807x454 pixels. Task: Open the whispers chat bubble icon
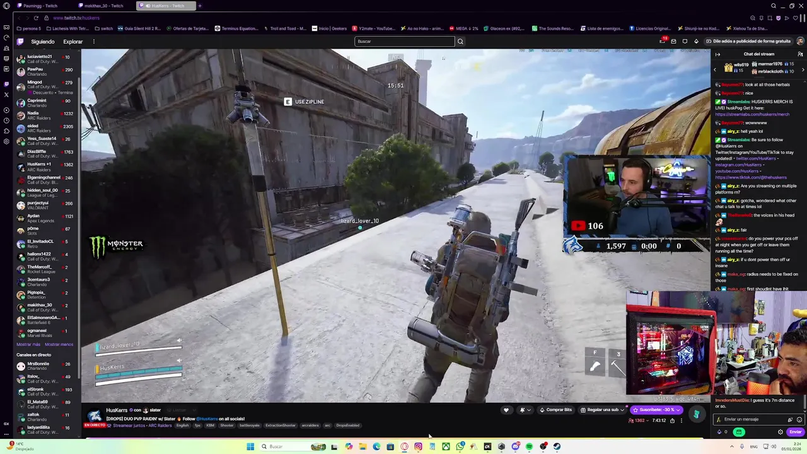click(x=685, y=42)
